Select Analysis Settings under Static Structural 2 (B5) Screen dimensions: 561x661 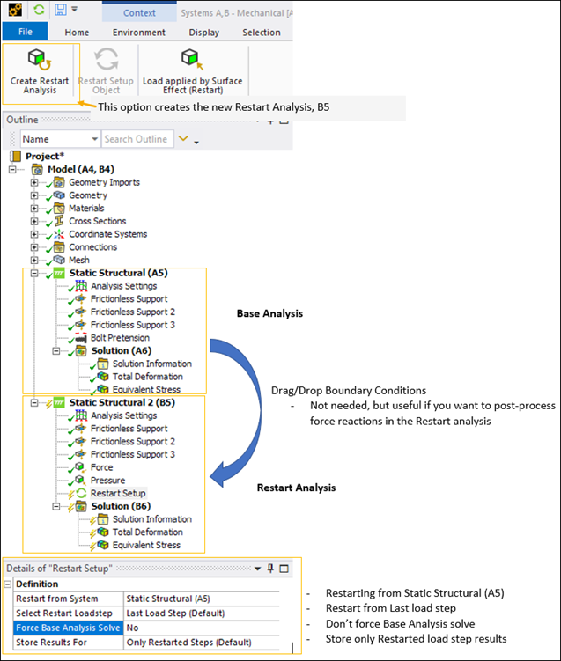pyautogui.click(x=123, y=415)
